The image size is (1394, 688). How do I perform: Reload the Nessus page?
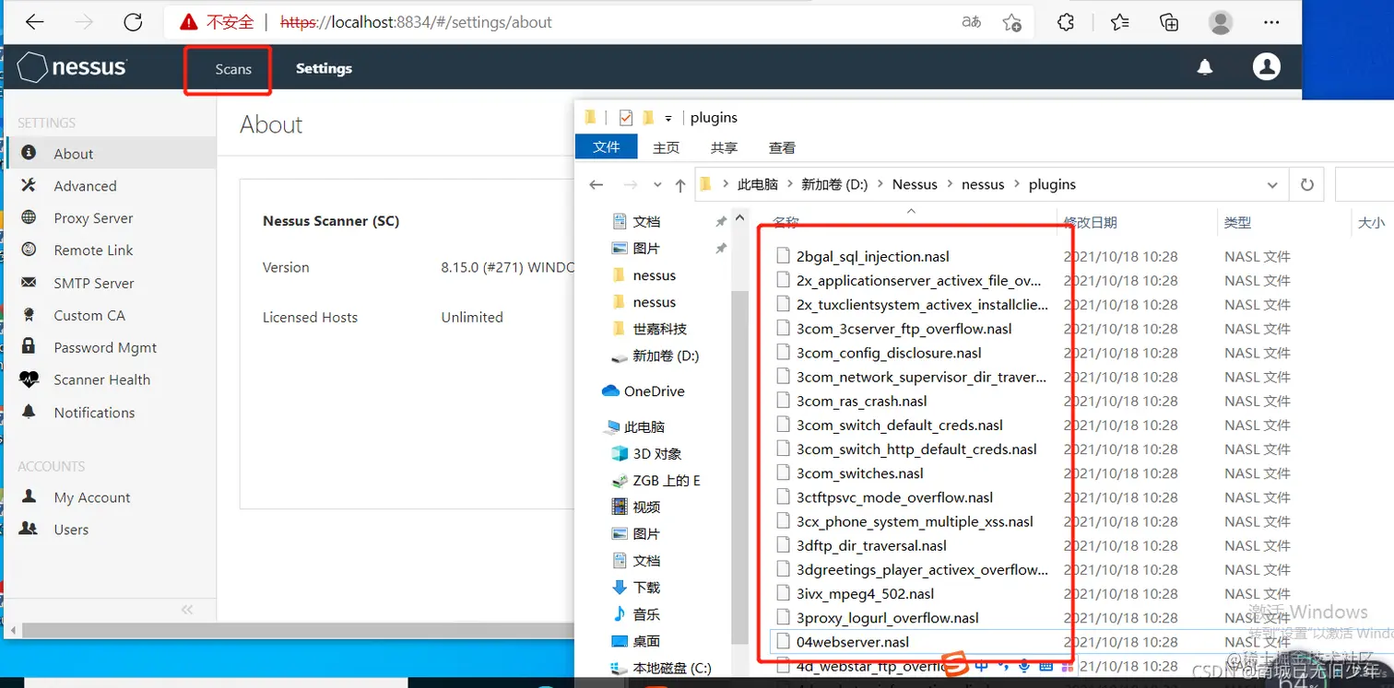(x=133, y=22)
